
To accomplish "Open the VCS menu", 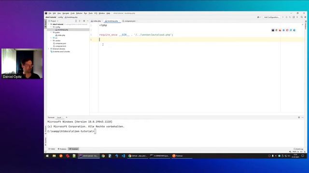I will click(96, 13).
